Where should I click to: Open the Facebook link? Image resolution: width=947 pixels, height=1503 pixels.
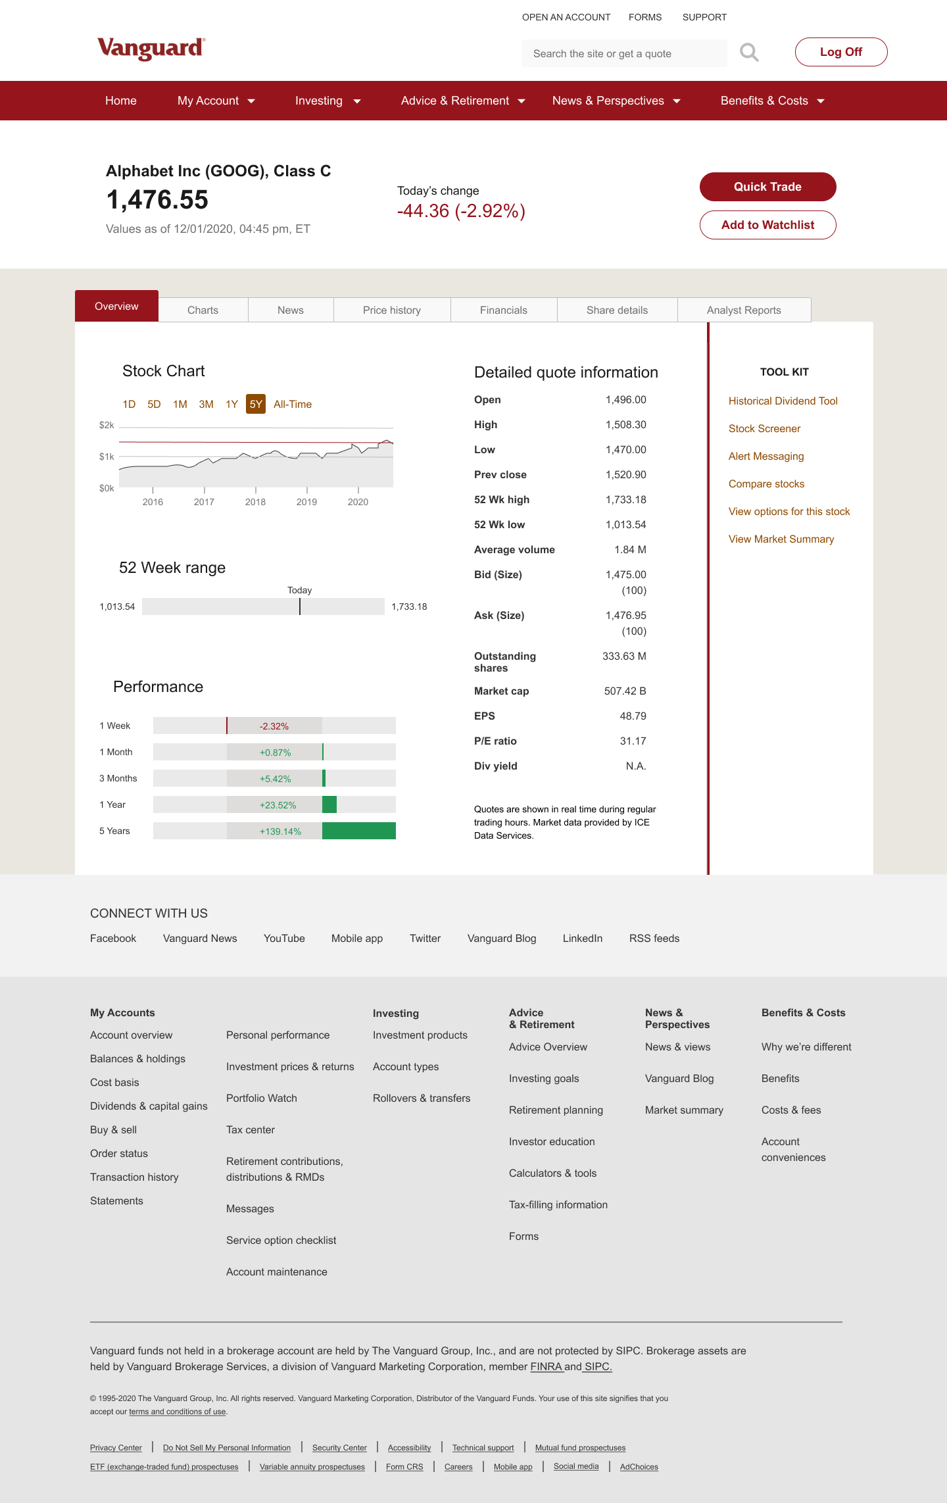tap(113, 938)
